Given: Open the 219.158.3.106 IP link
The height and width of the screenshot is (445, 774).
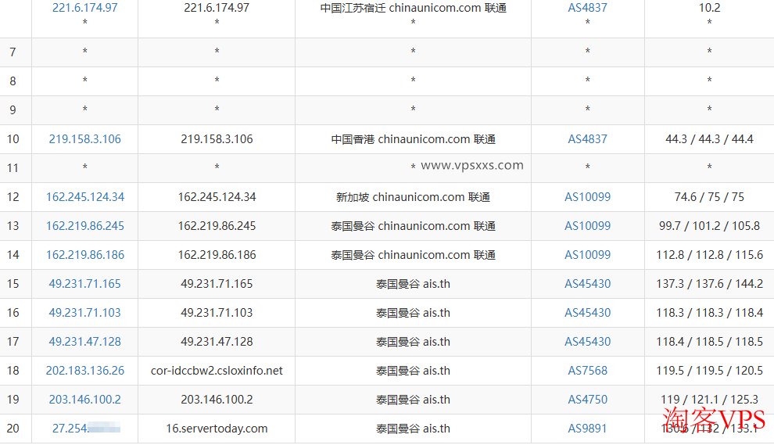Looking at the screenshot, I should coord(84,139).
